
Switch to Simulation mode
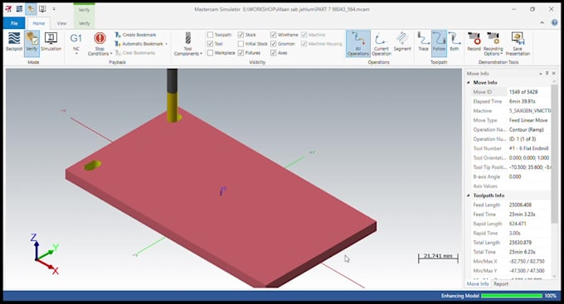point(51,41)
